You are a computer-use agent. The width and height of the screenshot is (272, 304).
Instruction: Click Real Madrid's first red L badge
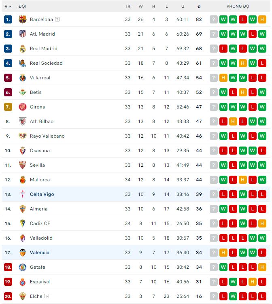click(x=223, y=49)
